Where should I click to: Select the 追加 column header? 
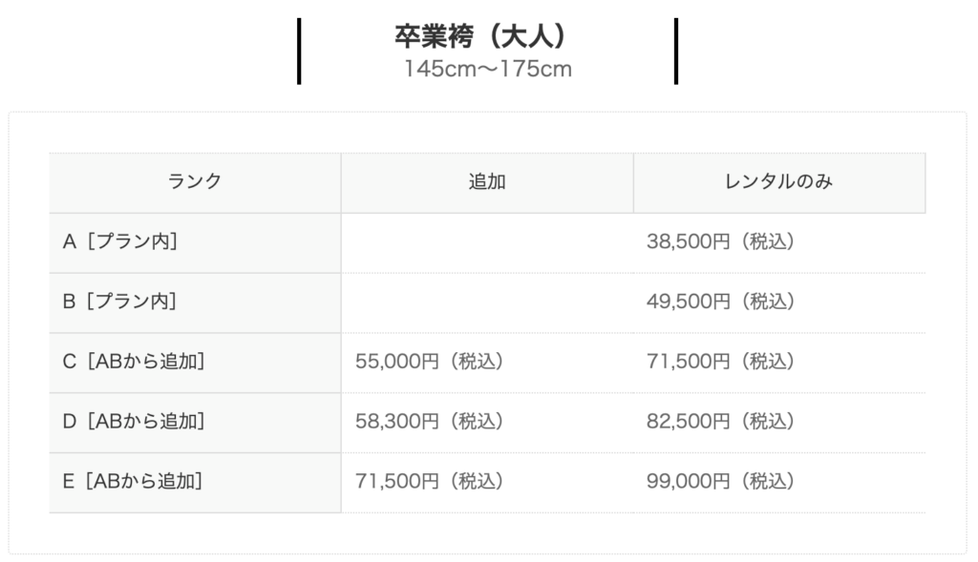[487, 182]
